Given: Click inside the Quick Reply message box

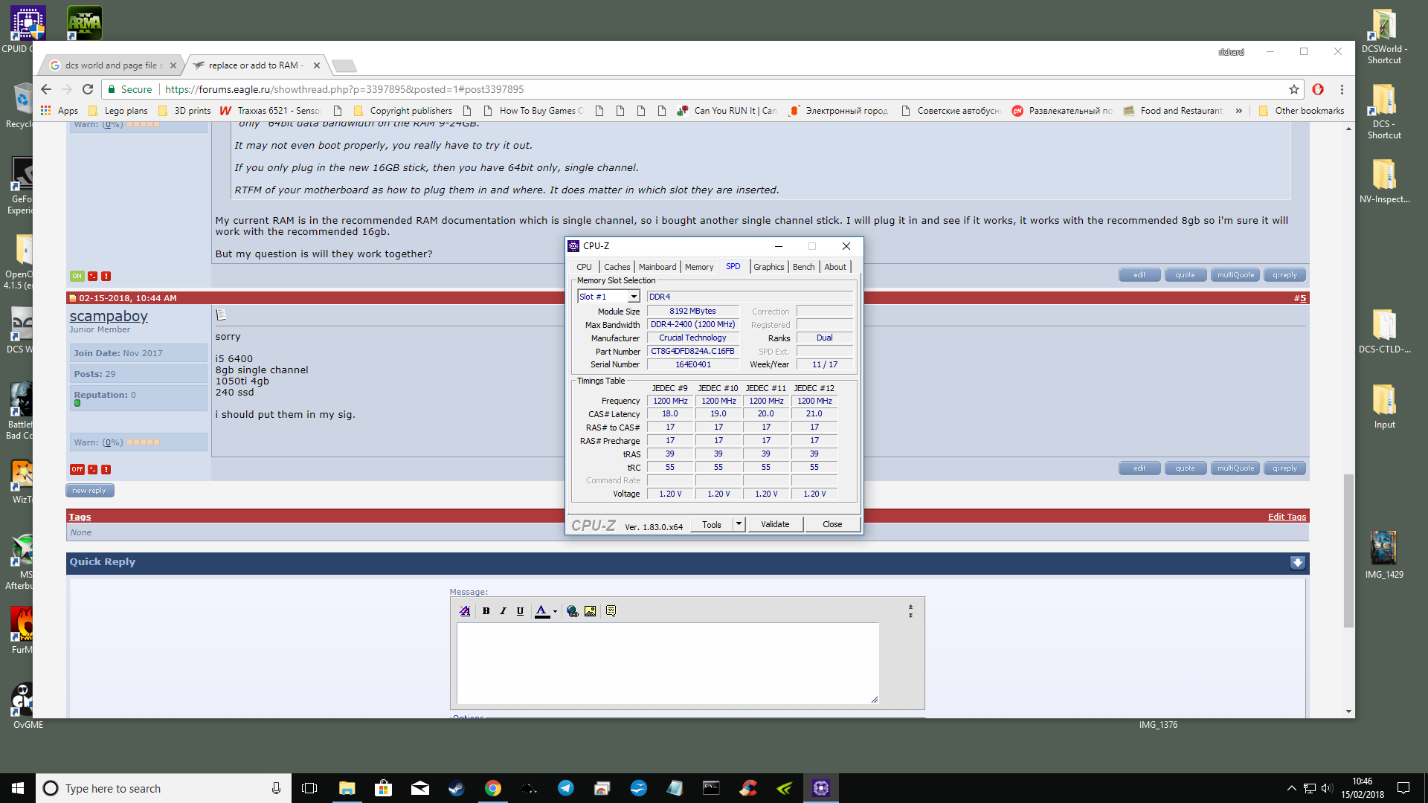Looking at the screenshot, I should tap(667, 663).
